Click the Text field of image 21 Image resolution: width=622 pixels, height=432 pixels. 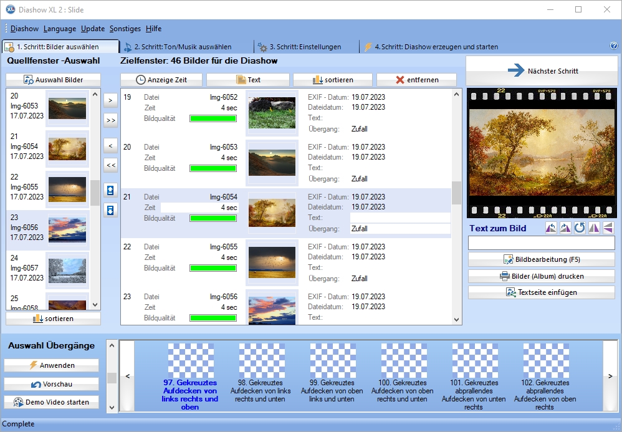[x=400, y=218]
